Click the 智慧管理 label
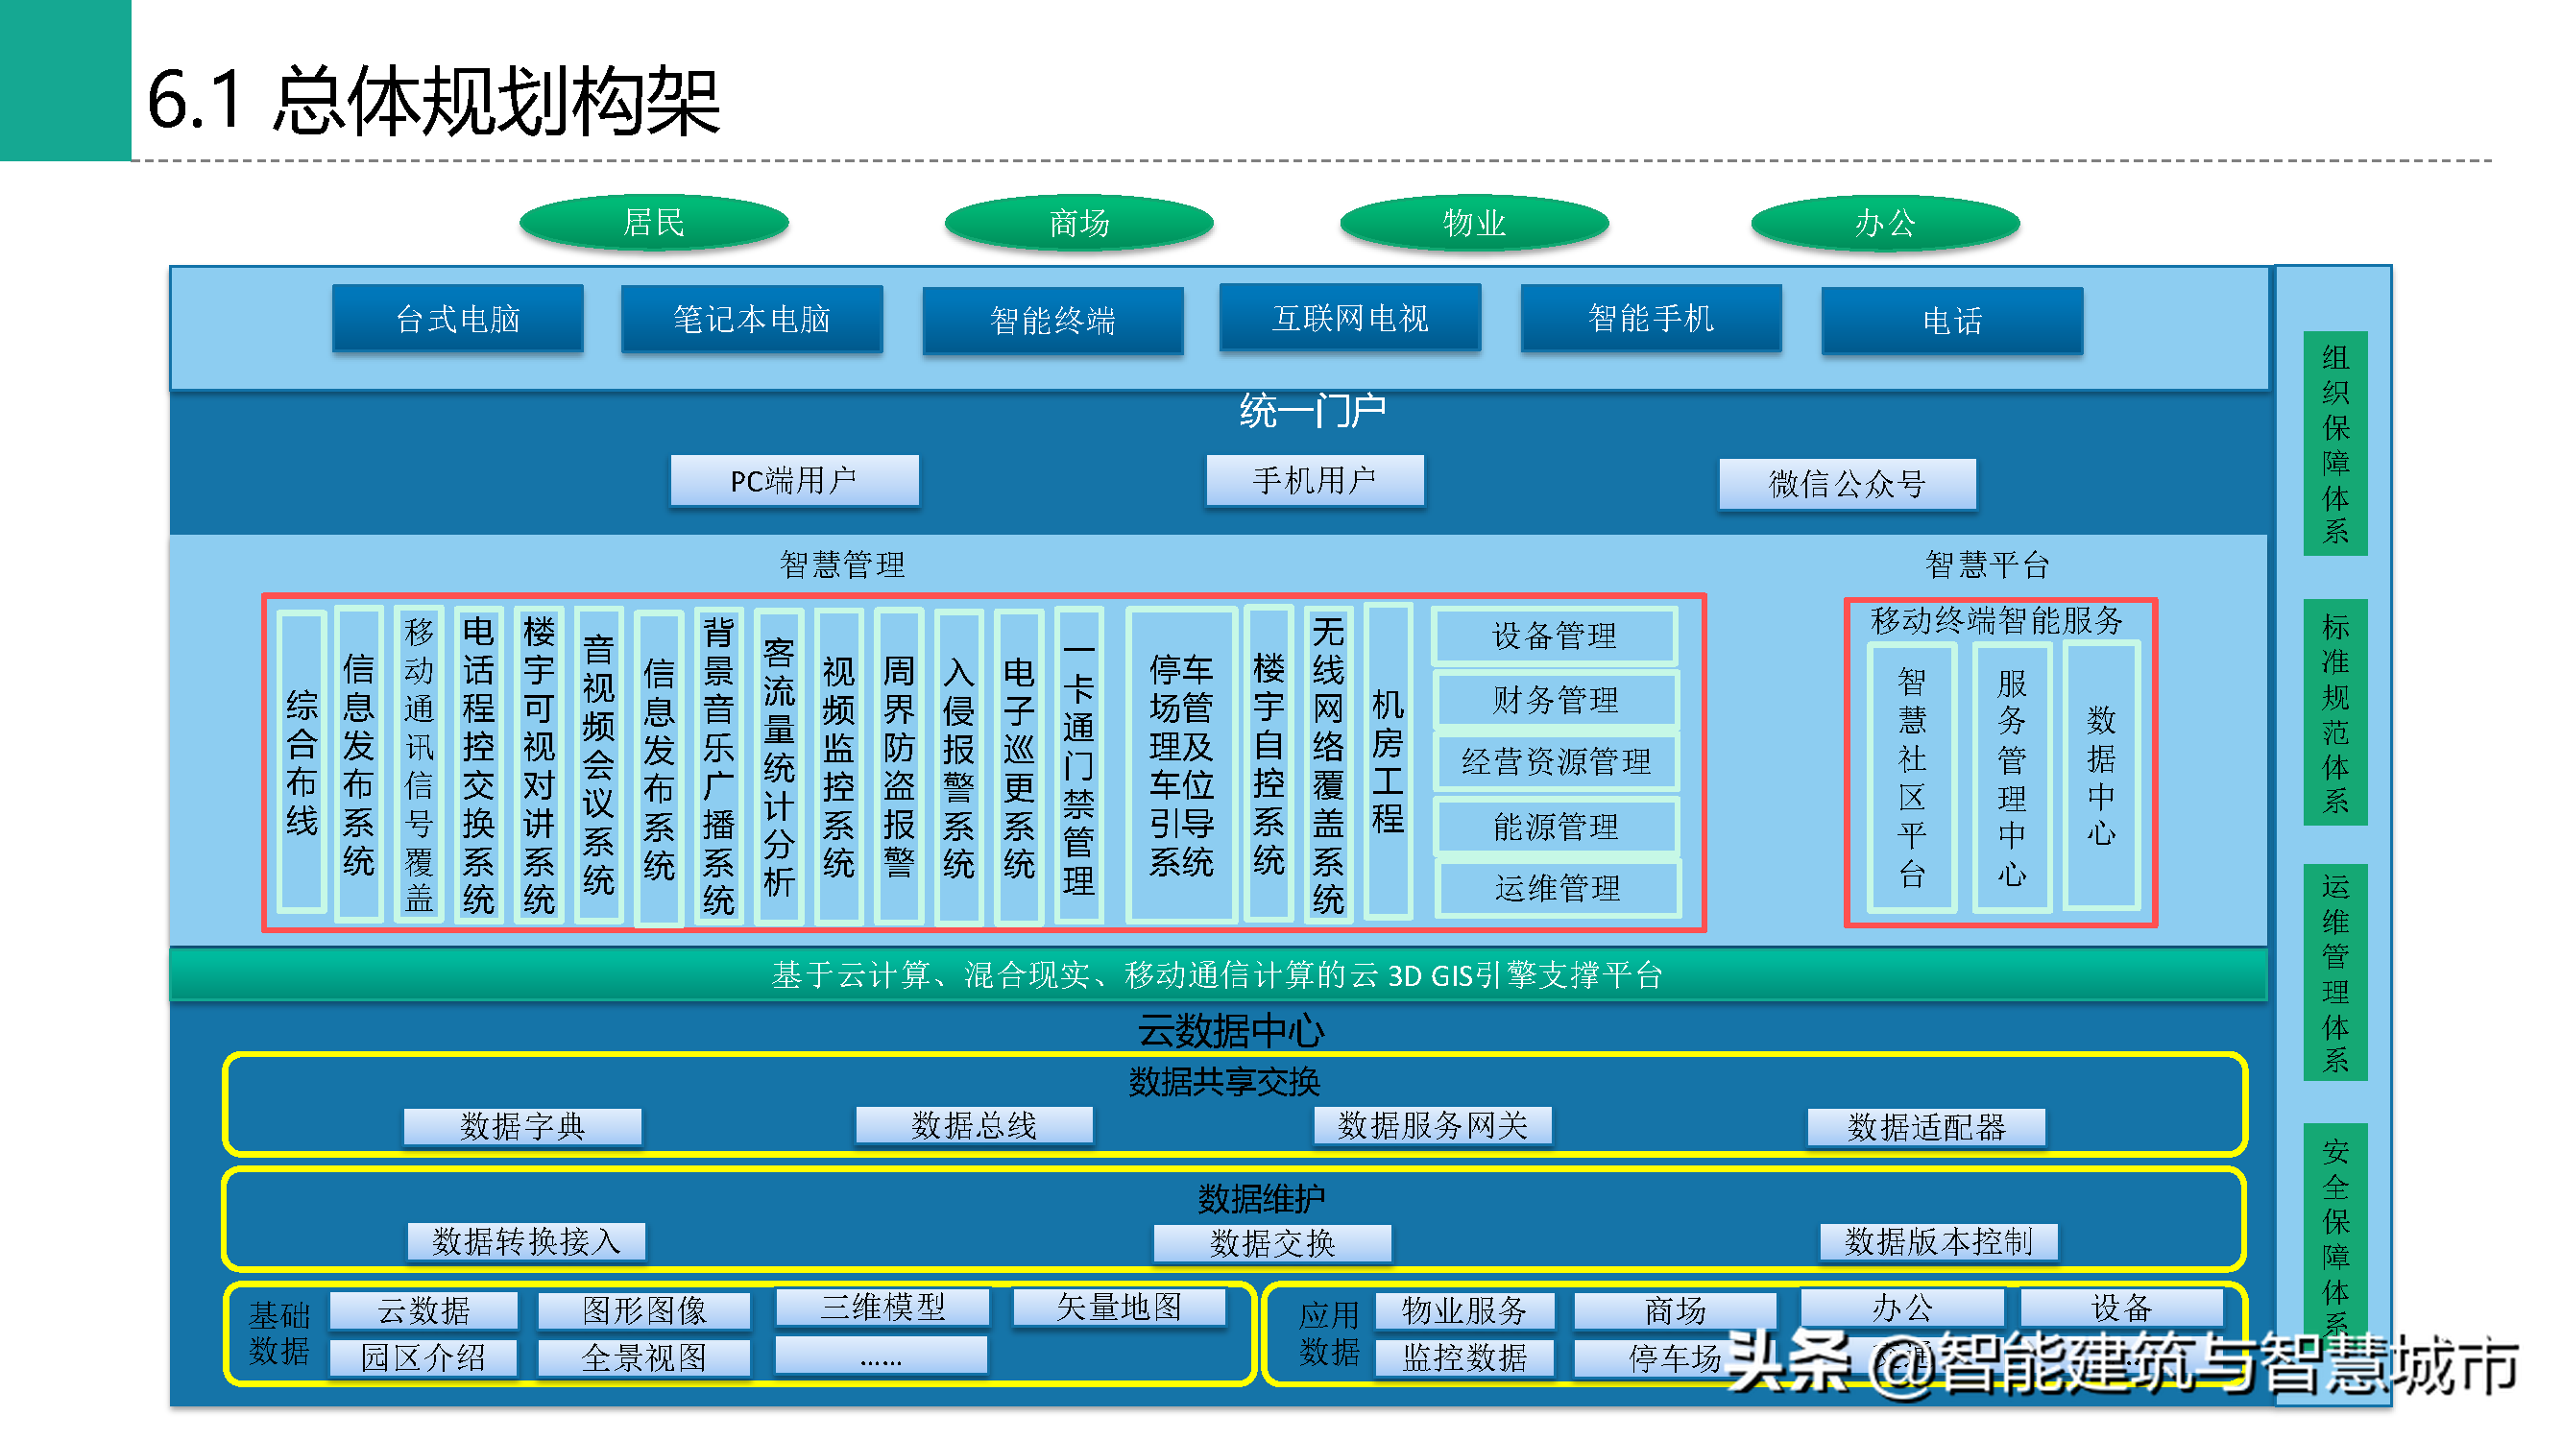This screenshot has height=1440, width=2562. click(842, 564)
